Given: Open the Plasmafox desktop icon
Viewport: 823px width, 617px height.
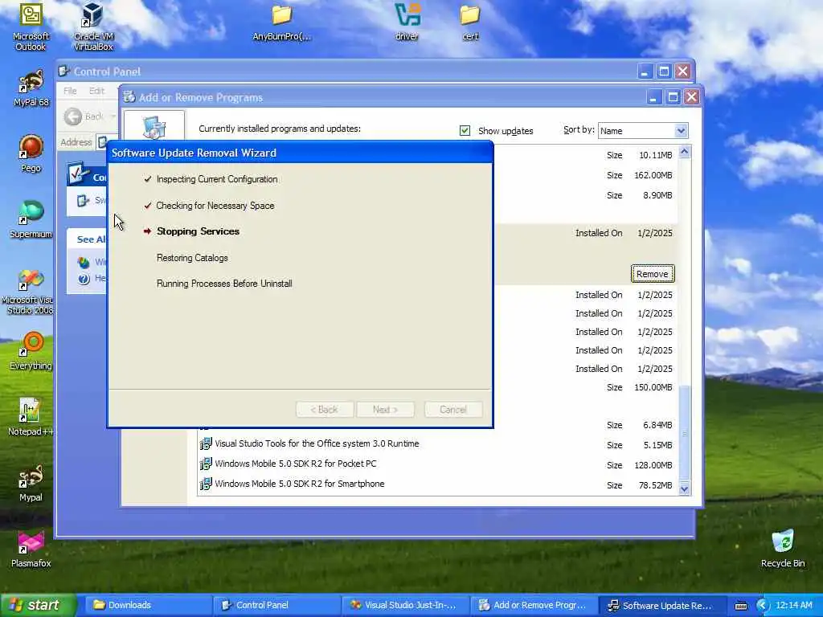Looking at the screenshot, I should tap(31, 549).
